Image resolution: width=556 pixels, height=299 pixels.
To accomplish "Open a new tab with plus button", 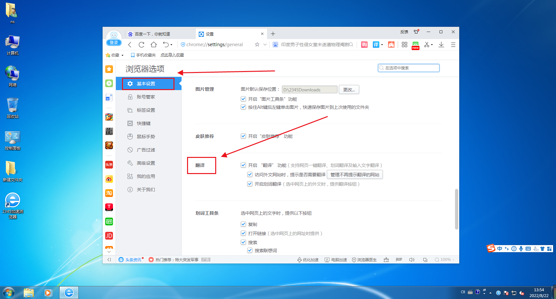I will point(273,34).
